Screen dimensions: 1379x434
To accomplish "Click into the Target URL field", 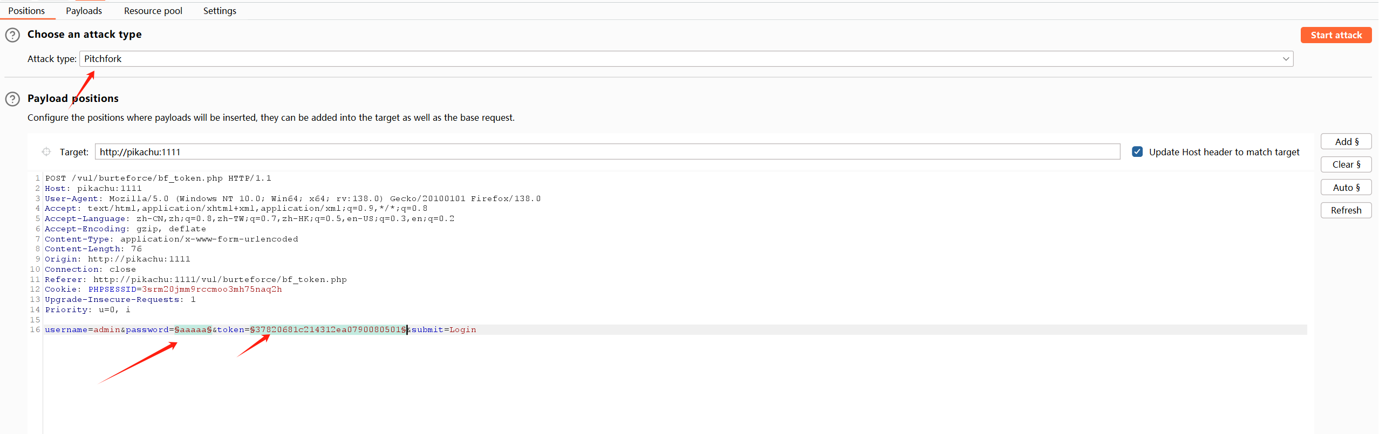I will tap(607, 152).
